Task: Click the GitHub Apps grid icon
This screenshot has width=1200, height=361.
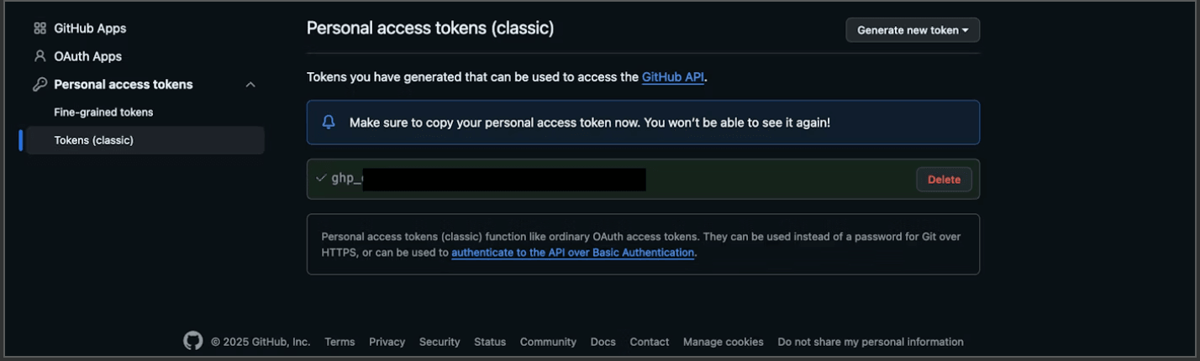Action: [39, 29]
